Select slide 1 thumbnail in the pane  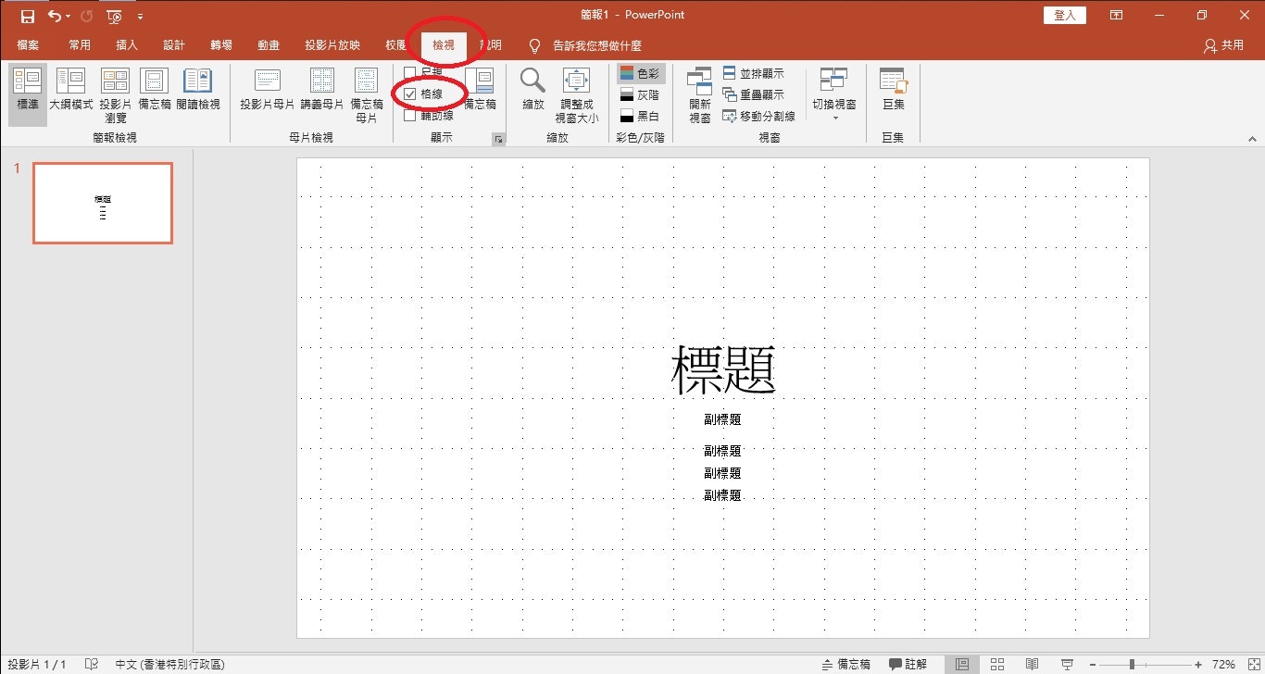coord(102,203)
